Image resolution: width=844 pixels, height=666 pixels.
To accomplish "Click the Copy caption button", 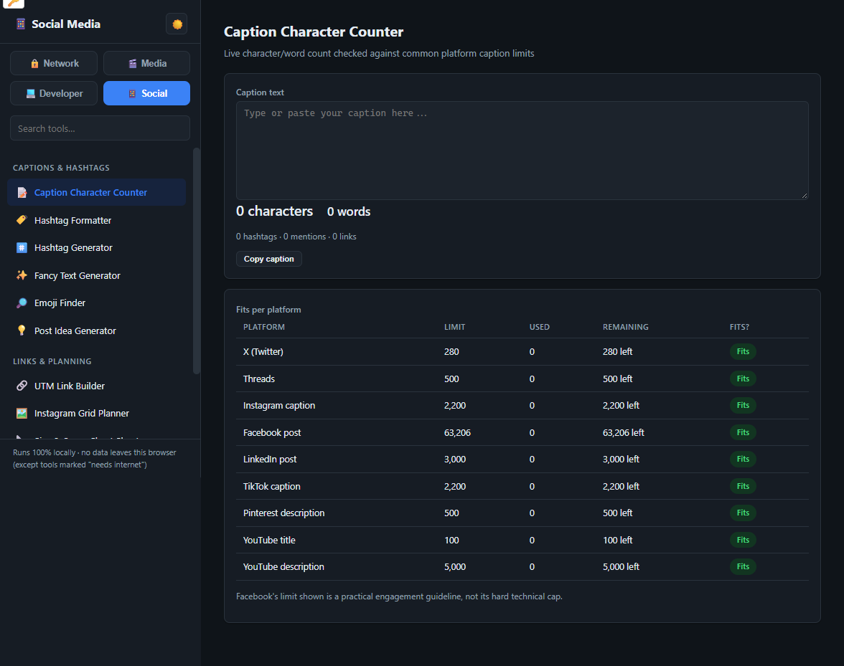I will (268, 259).
